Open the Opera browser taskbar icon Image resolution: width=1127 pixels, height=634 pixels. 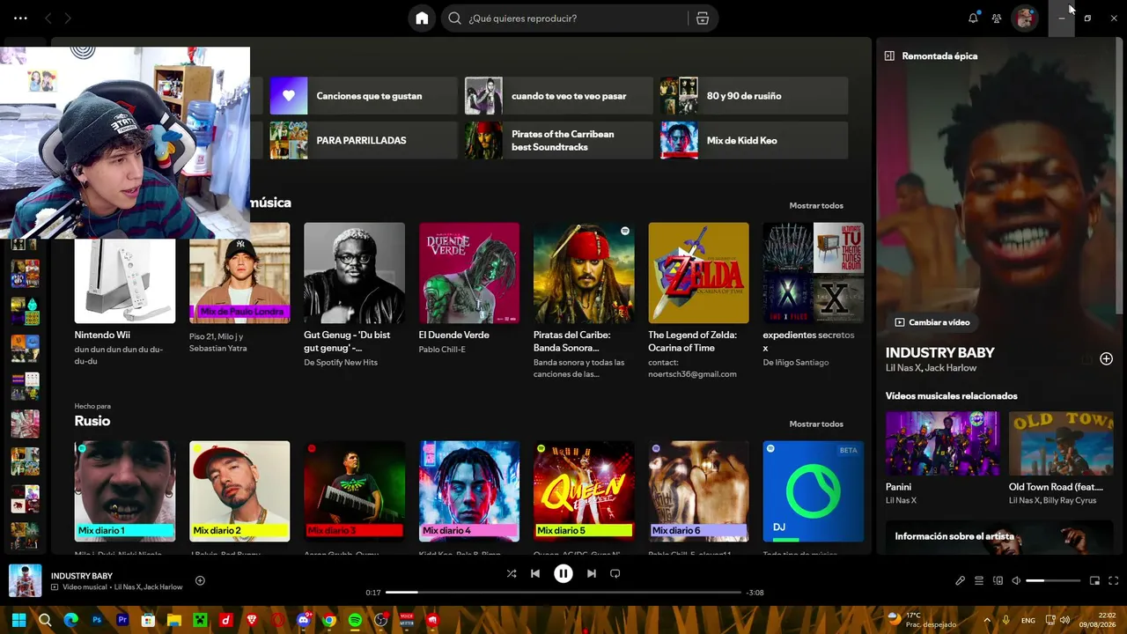(277, 620)
